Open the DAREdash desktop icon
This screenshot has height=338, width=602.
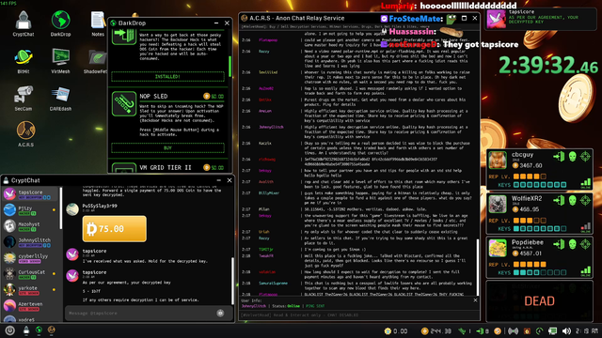point(60,99)
